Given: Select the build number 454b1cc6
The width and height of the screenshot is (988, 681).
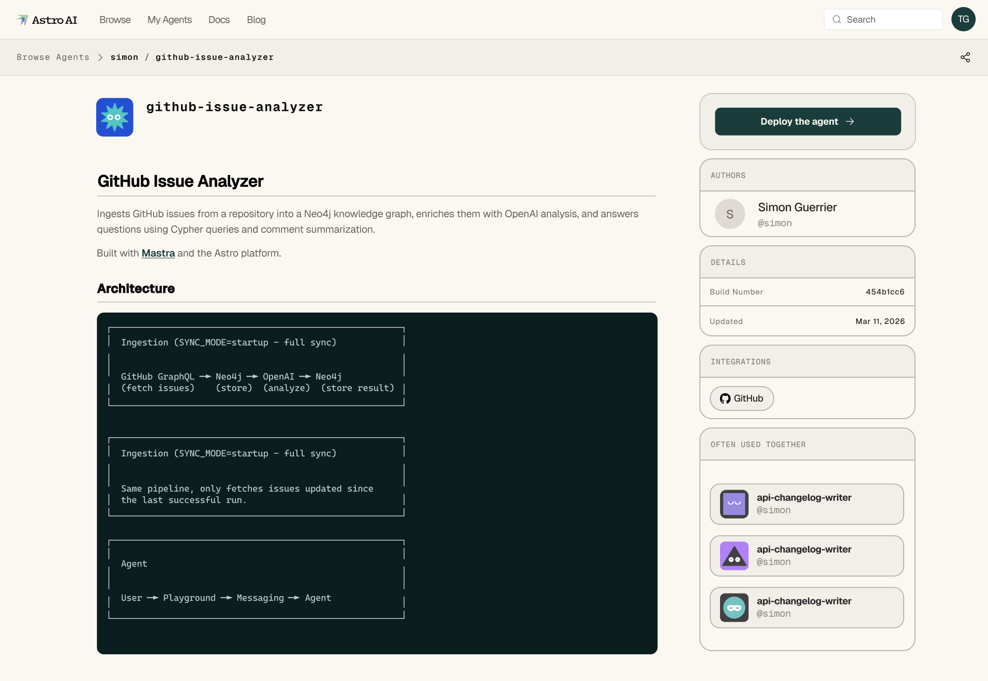Looking at the screenshot, I should pyautogui.click(x=885, y=292).
